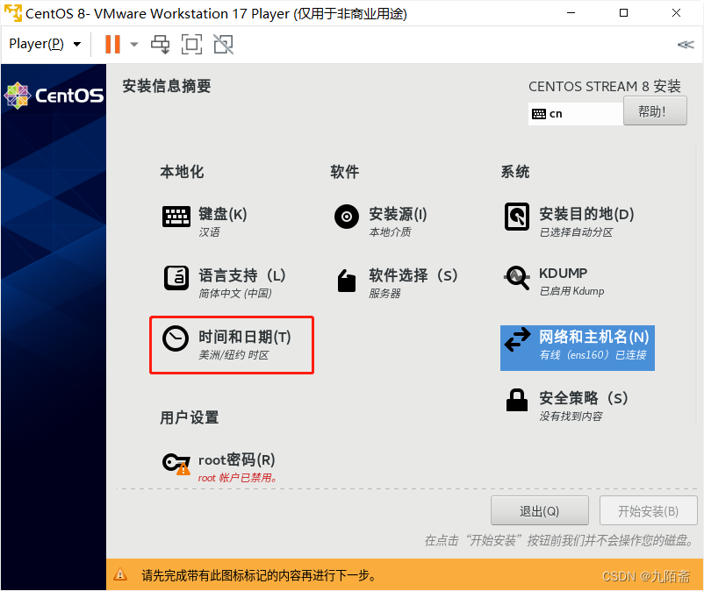The width and height of the screenshot is (704, 591).
Task: Click the 软件选择 (S) title text
Action: tap(413, 275)
